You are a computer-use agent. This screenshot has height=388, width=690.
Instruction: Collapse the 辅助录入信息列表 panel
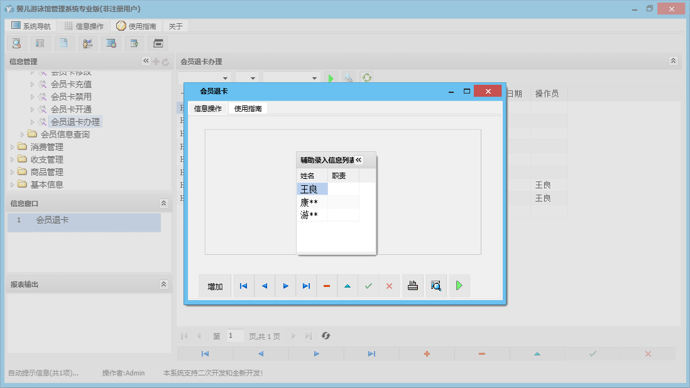[359, 160]
